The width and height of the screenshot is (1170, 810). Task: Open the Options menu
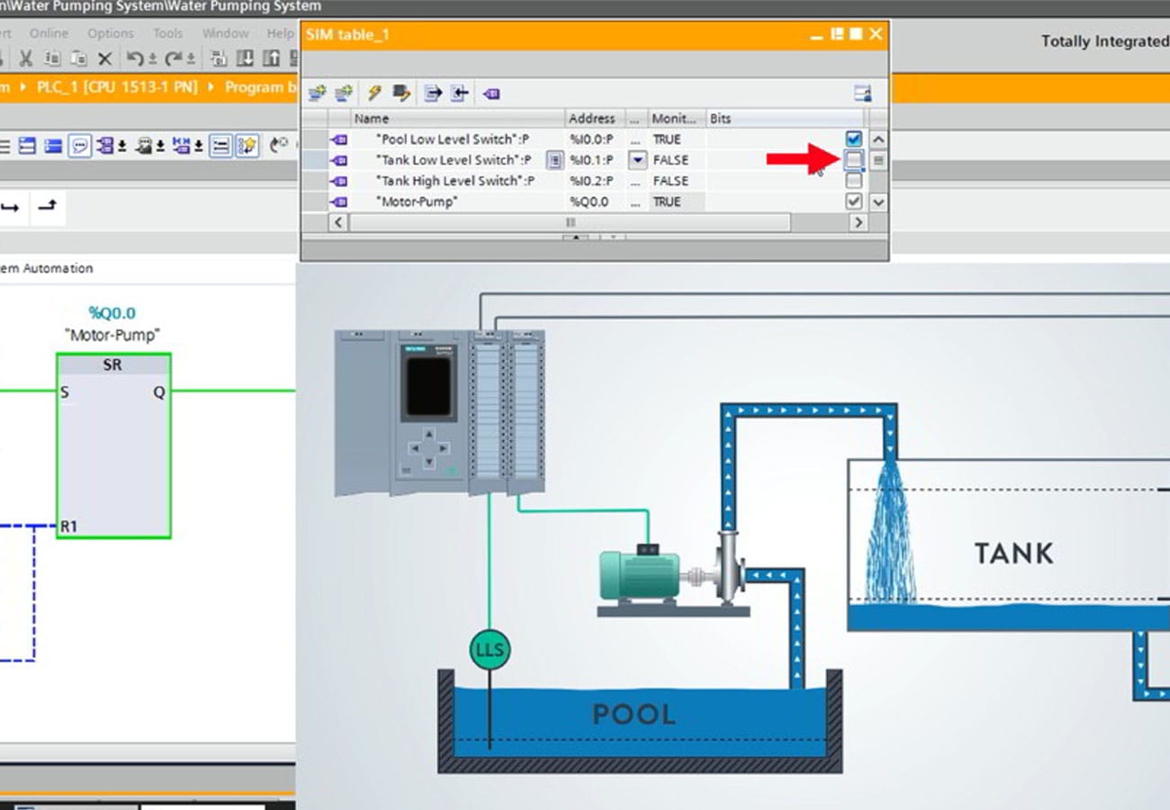pos(110,33)
